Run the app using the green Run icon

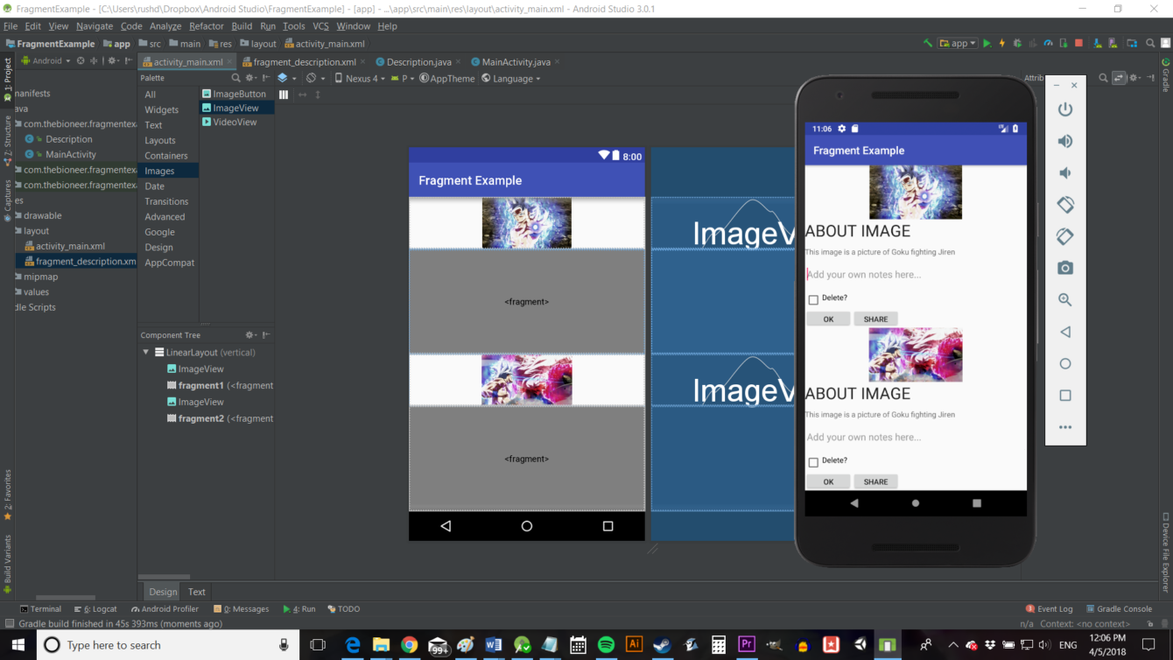pyautogui.click(x=987, y=42)
